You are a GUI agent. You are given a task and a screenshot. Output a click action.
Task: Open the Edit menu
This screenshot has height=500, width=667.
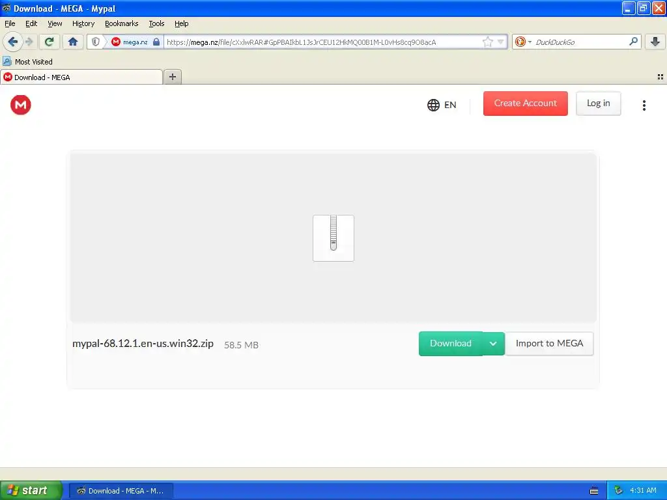click(x=31, y=23)
